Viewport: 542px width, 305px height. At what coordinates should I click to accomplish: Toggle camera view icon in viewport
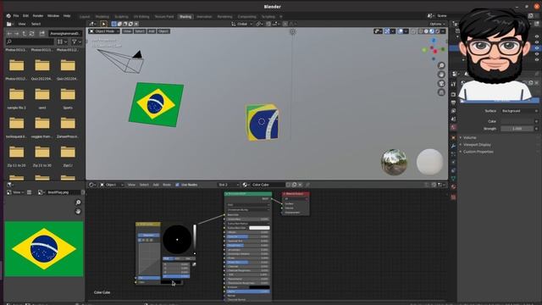pos(441,83)
